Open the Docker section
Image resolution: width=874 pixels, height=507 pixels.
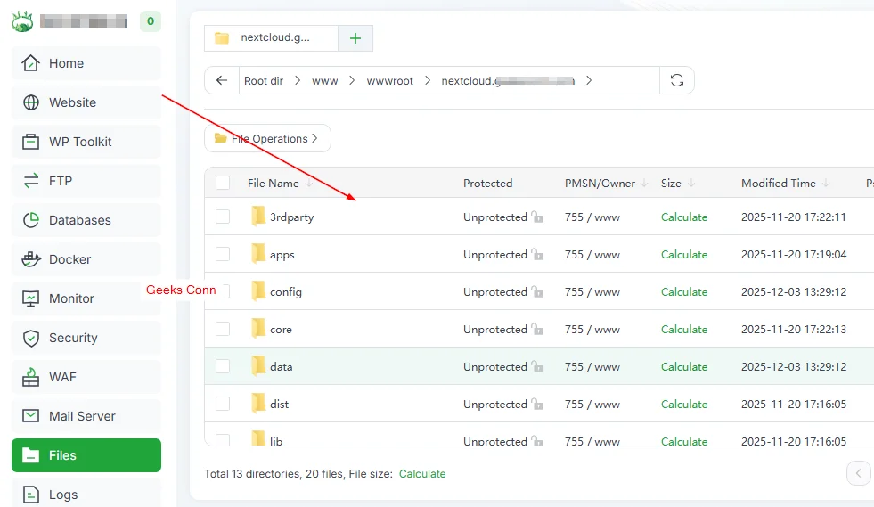tap(86, 259)
